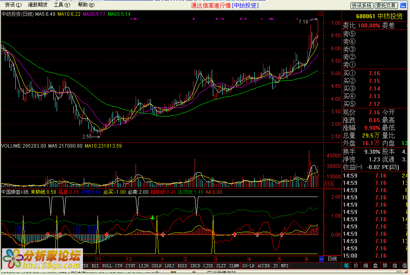Switch to the RSI indicator tab
The image size is (410, 275).
click(95, 266)
